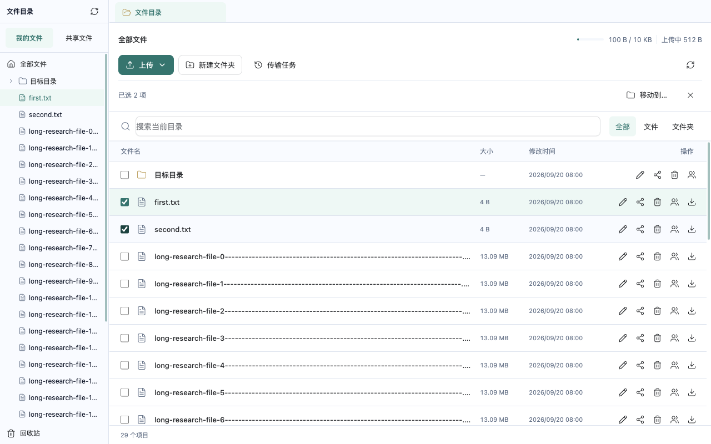
Task: Expand 目标目录 in the sidebar tree
Action: coord(11,81)
